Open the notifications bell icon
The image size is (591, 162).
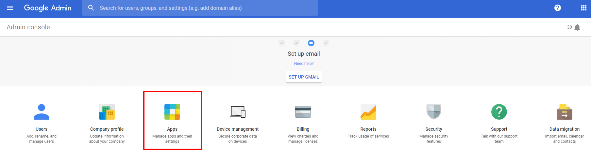(577, 27)
